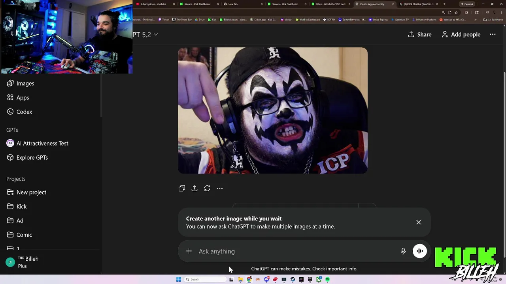
Task: Open the three-dot conversation options menu
Action: coord(493,34)
